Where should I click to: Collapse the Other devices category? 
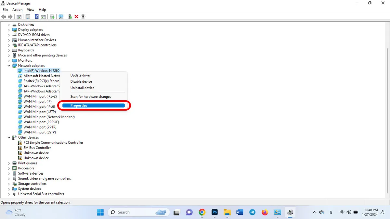(x=9, y=138)
